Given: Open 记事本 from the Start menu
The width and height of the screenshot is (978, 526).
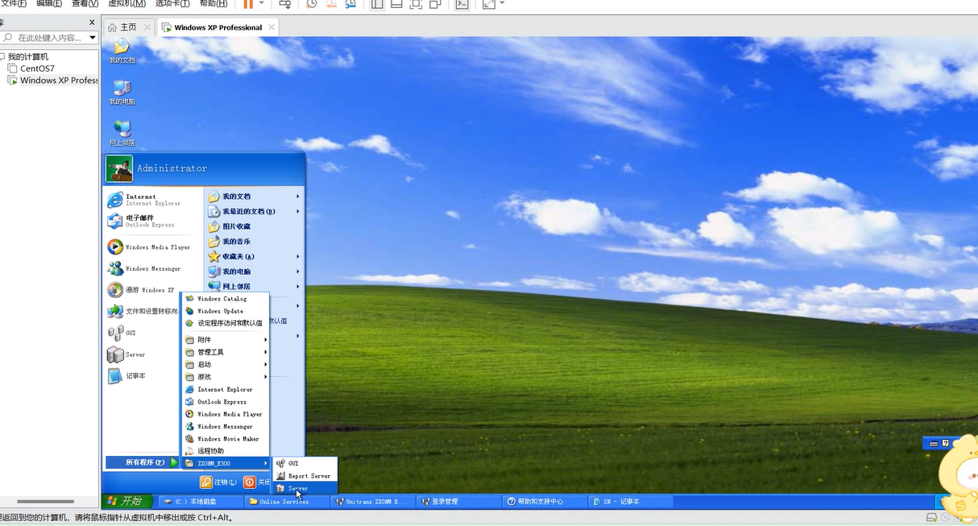Looking at the screenshot, I should [x=143, y=375].
